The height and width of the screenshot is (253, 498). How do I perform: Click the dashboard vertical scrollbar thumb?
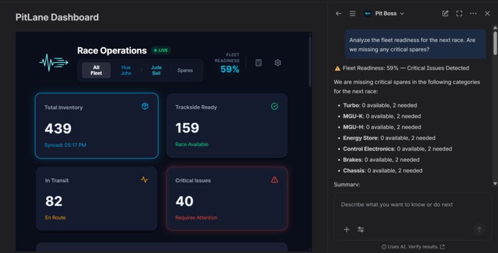[x=310, y=61]
